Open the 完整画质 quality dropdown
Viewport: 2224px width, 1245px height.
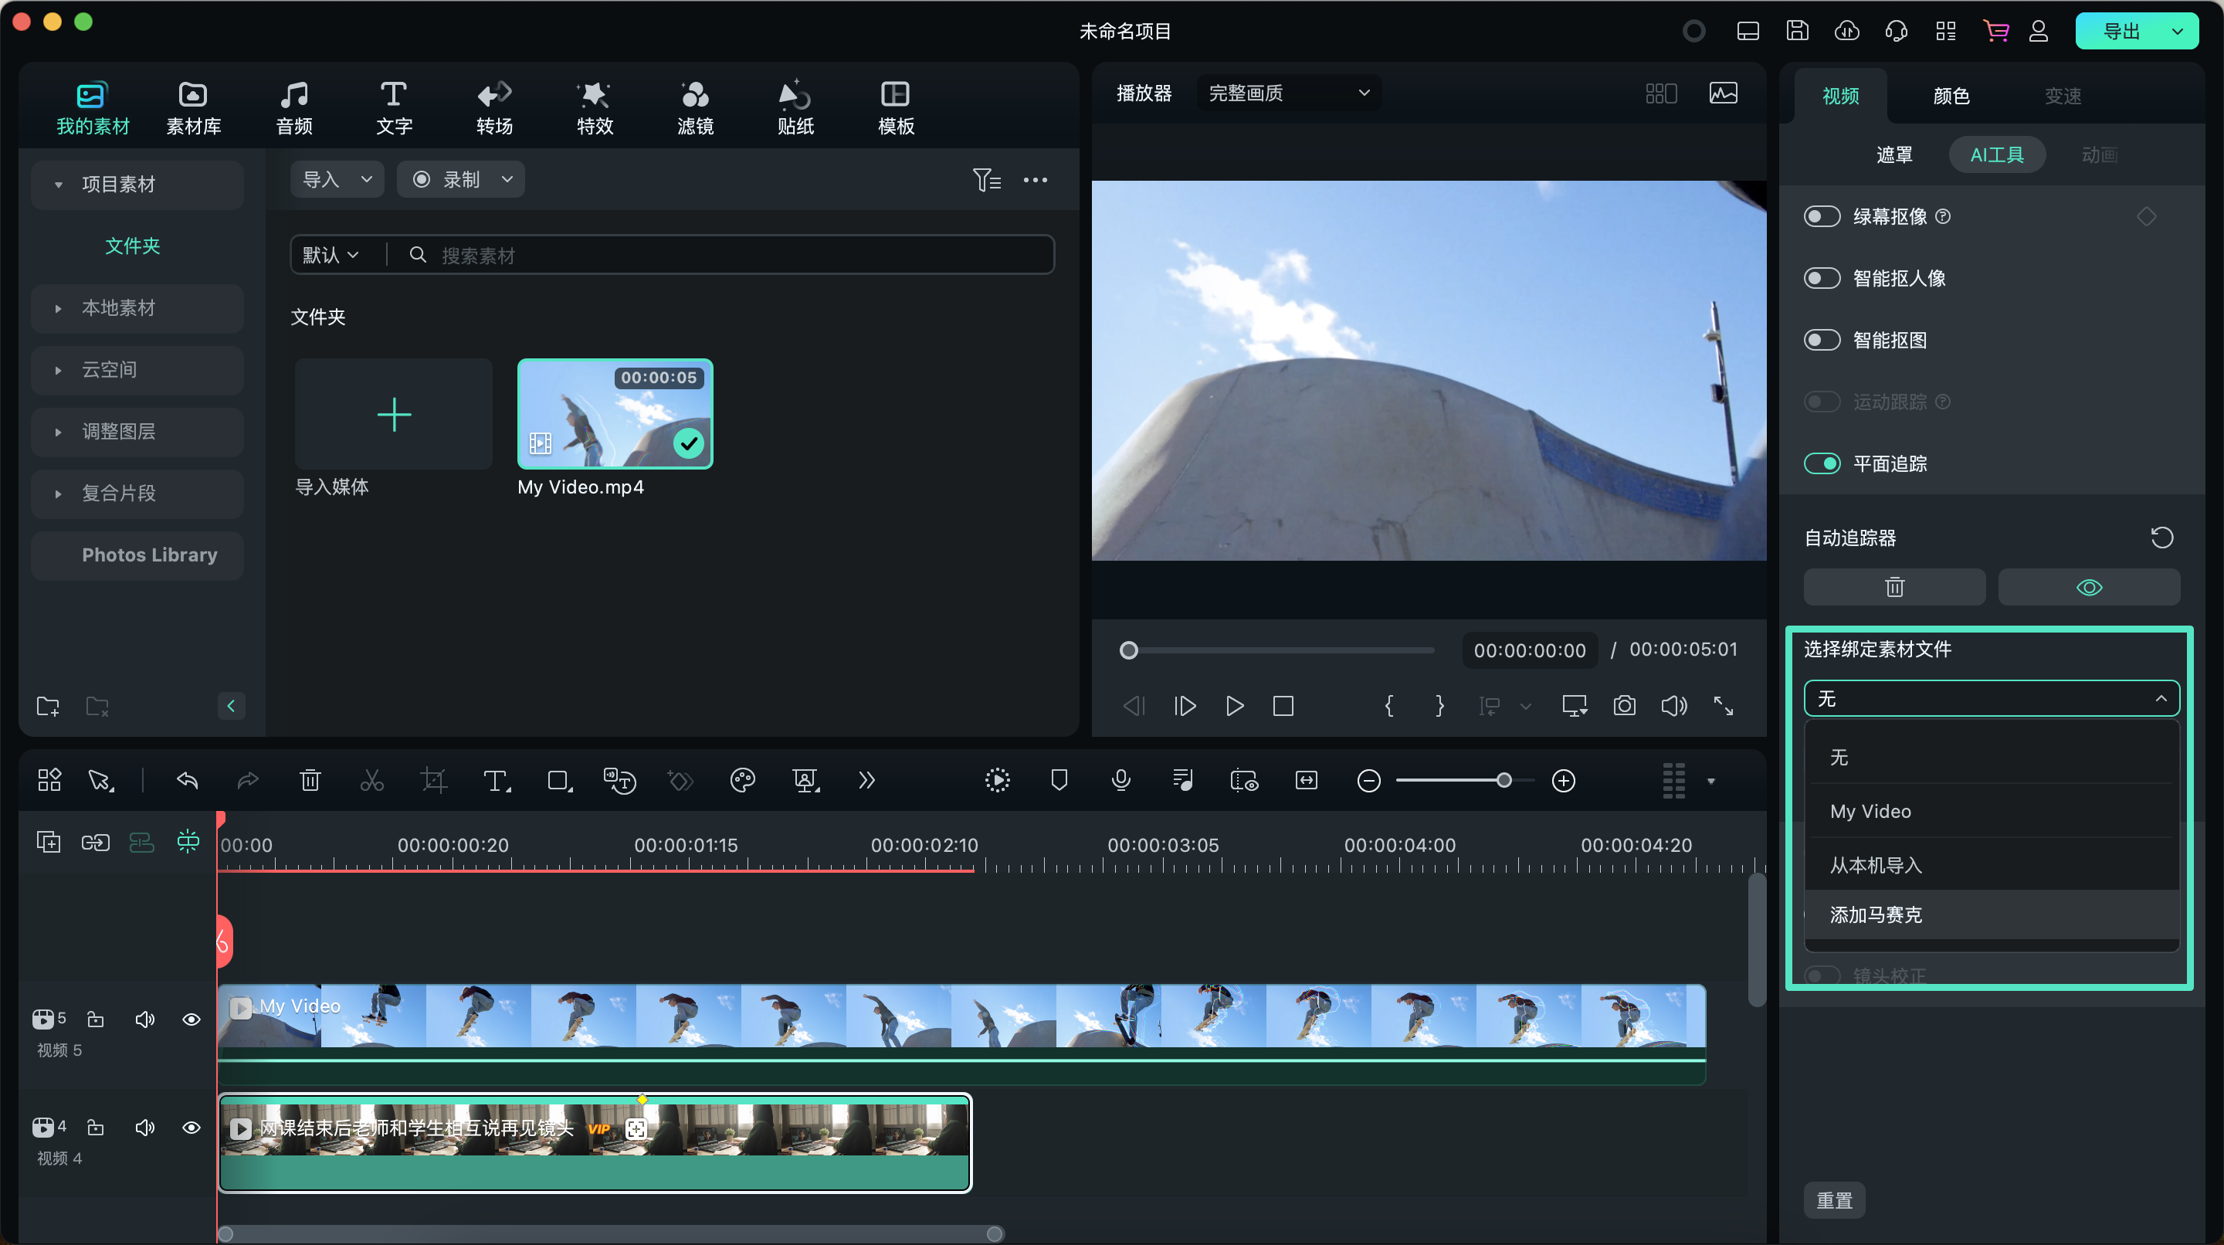(x=1288, y=93)
